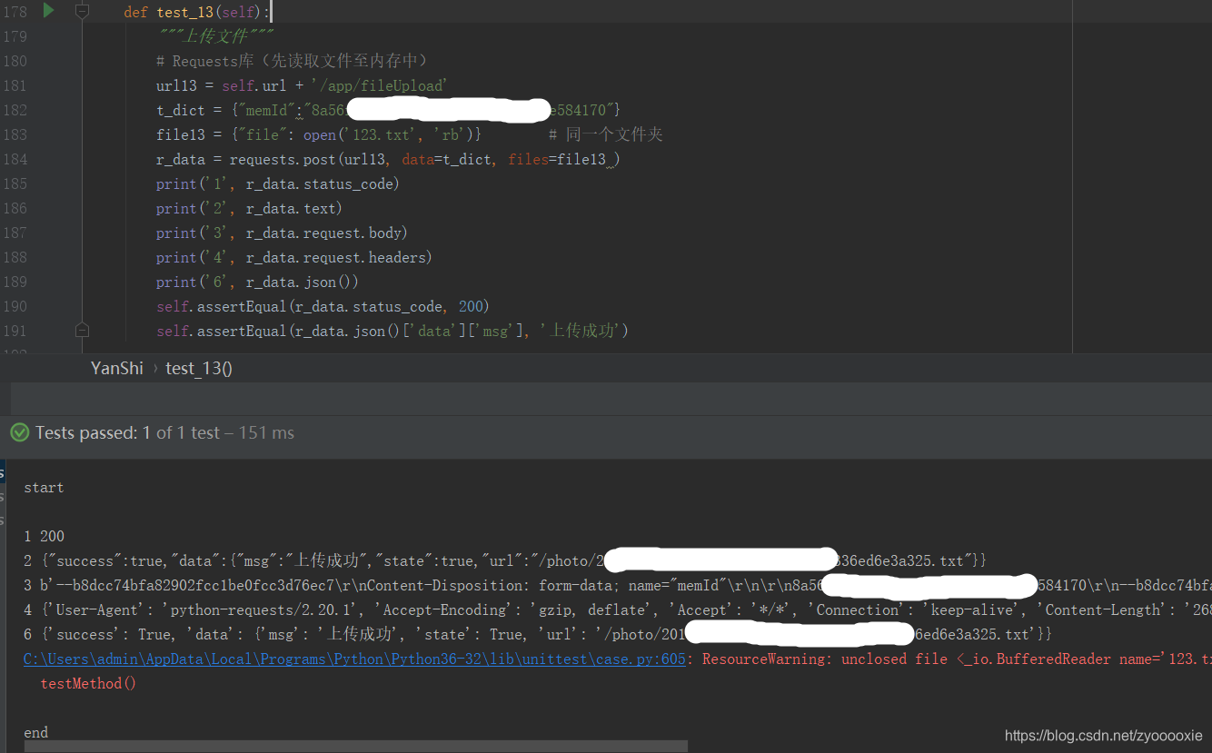Click the requests.post call line
Screen dimensions: 1212x753
pyautogui.click(x=388, y=159)
